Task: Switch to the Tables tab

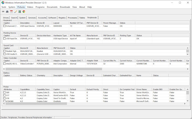Action: click(x=82, y=18)
